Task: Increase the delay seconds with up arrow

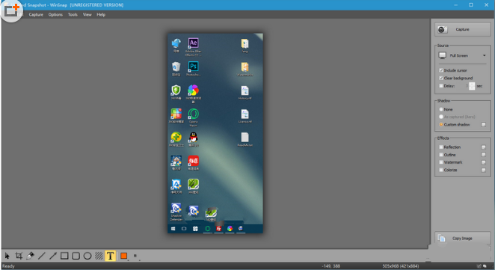Action: 472,84
